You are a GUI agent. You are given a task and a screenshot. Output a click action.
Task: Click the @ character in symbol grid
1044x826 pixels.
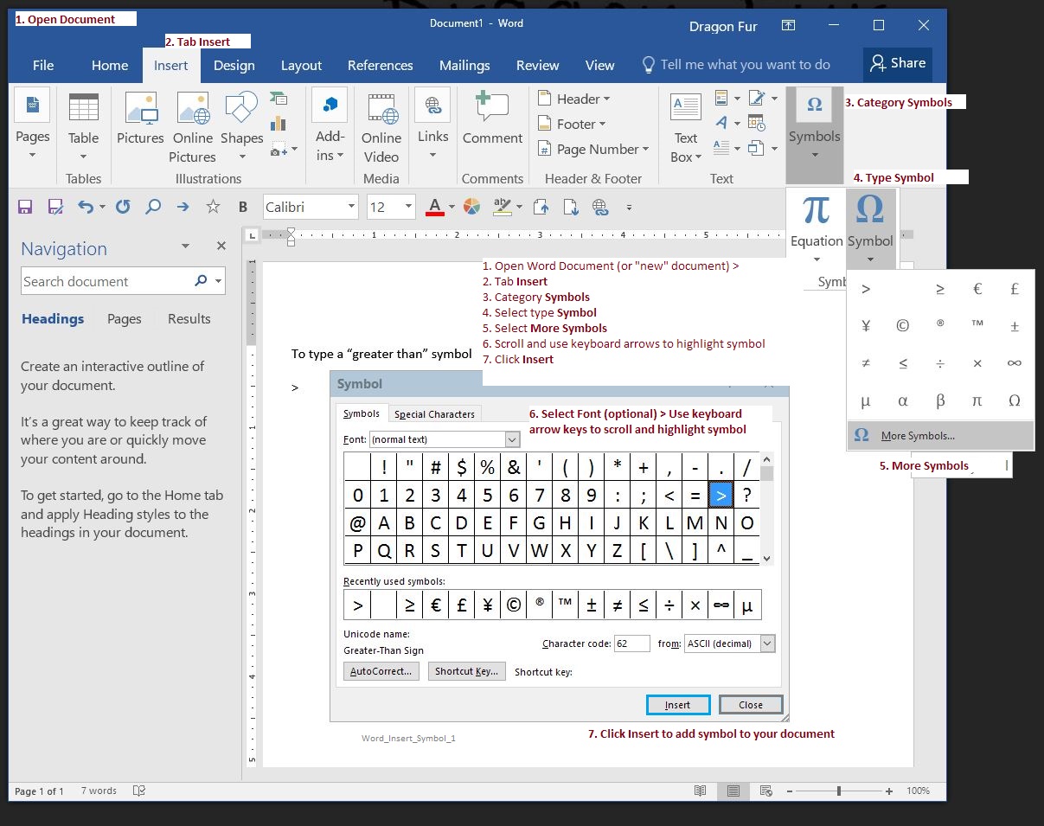tap(357, 522)
